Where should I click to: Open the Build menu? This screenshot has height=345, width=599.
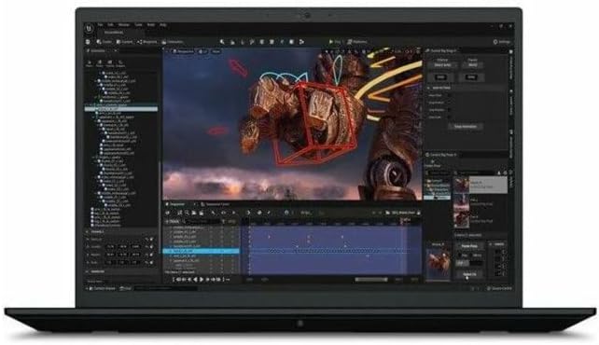151,25
